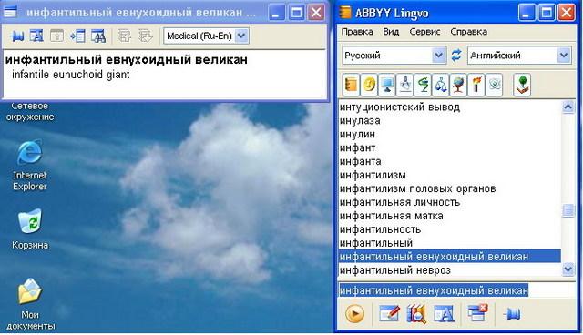This screenshot has width=583, height=335.
Task: Pin the entry card window with the pushpin icon
Action: pos(16,36)
